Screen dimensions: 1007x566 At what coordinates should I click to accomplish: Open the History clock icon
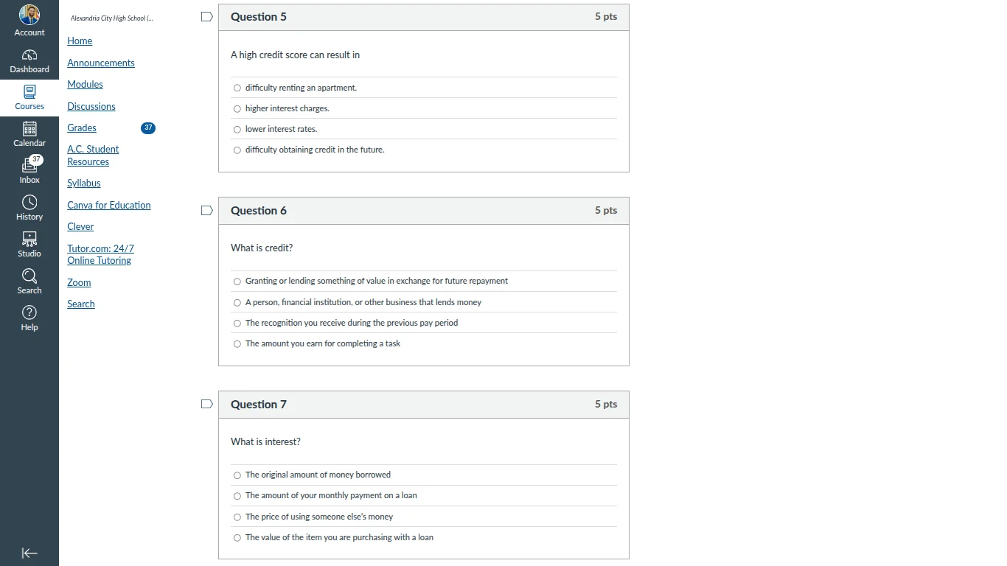[29, 202]
